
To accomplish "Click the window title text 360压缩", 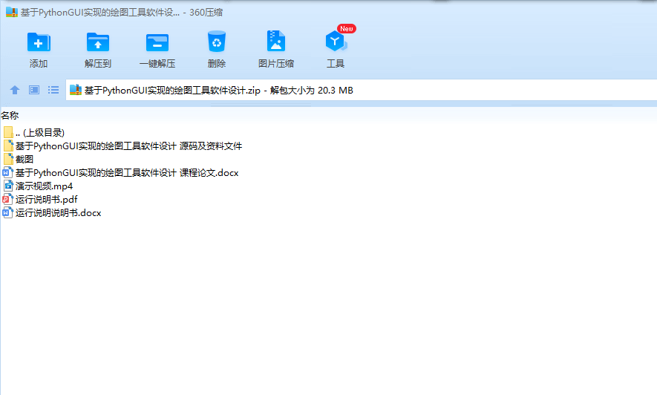I will point(206,13).
